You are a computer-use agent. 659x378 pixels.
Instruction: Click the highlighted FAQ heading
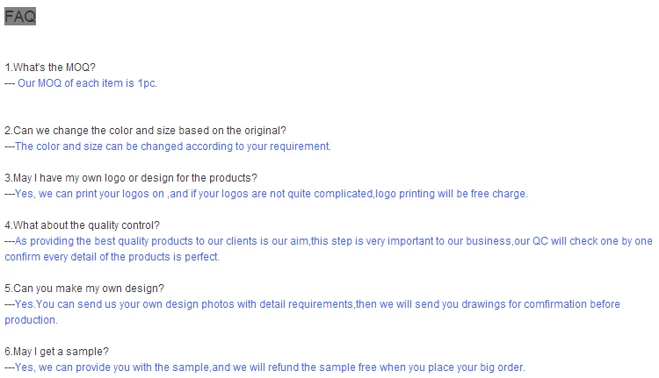[x=19, y=16]
